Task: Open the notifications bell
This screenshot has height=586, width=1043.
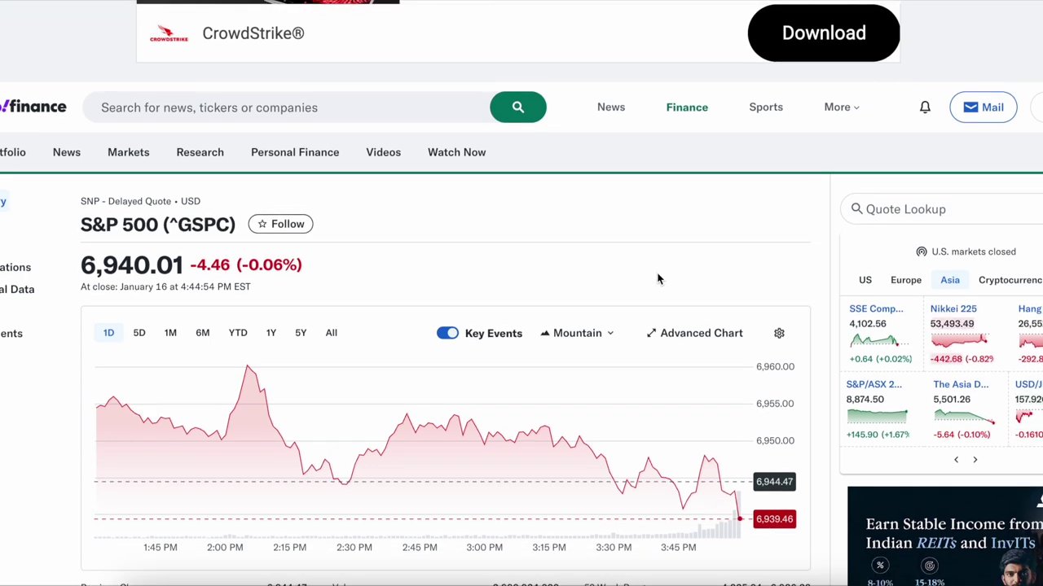Action: click(x=925, y=107)
